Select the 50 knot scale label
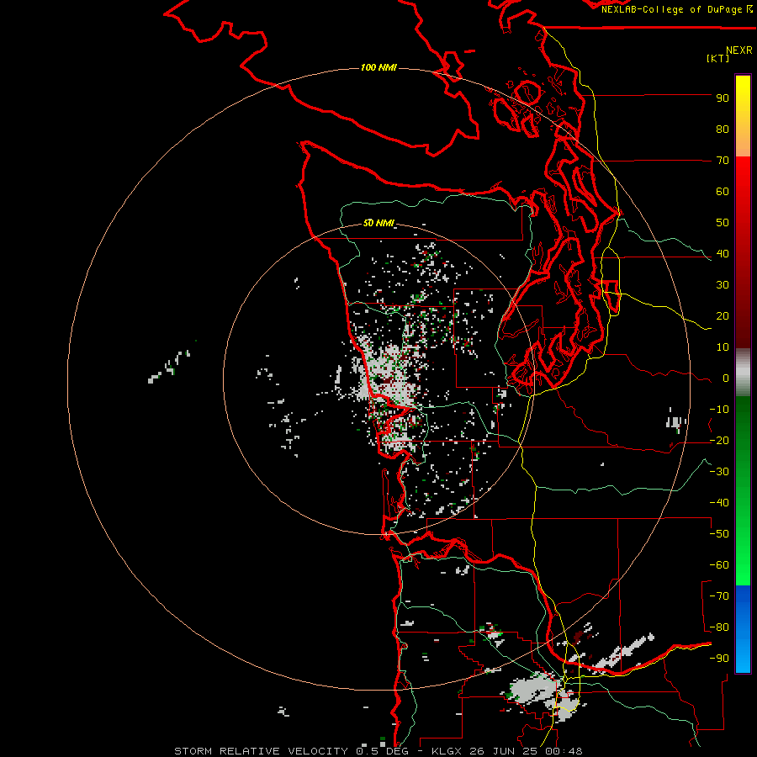The width and height of the screenshot is (757, 757). (x=723, y=223)
